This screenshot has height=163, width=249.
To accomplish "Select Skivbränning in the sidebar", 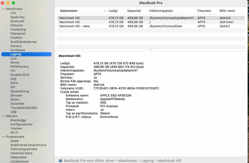I will (x=20, y=91).
